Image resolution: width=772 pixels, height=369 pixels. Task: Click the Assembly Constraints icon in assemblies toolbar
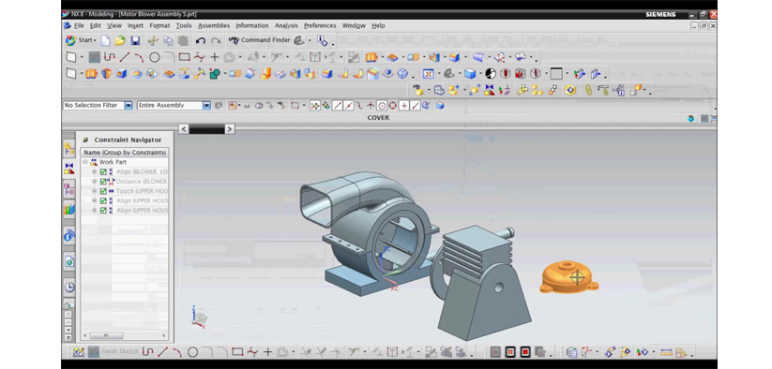(490, 91)
